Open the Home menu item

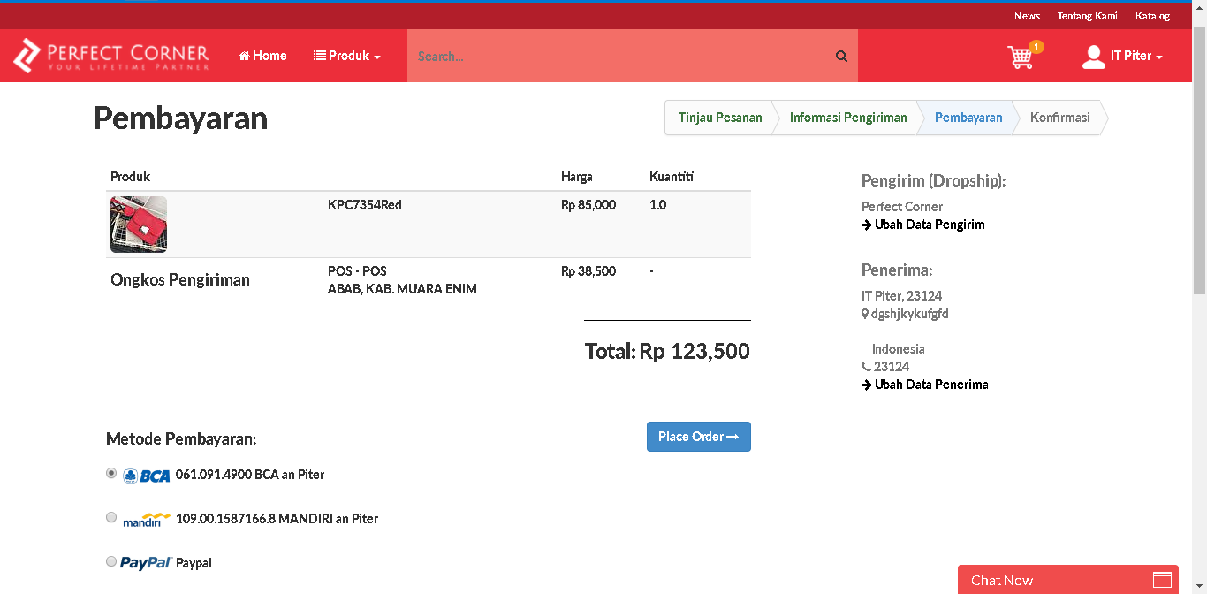tap(263, 56)
